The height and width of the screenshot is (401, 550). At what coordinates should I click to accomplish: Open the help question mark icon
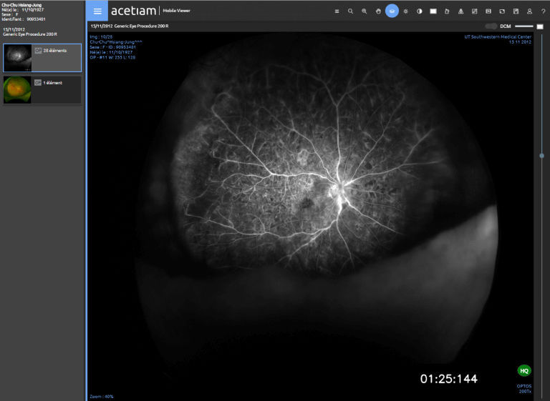coord(543,11)
